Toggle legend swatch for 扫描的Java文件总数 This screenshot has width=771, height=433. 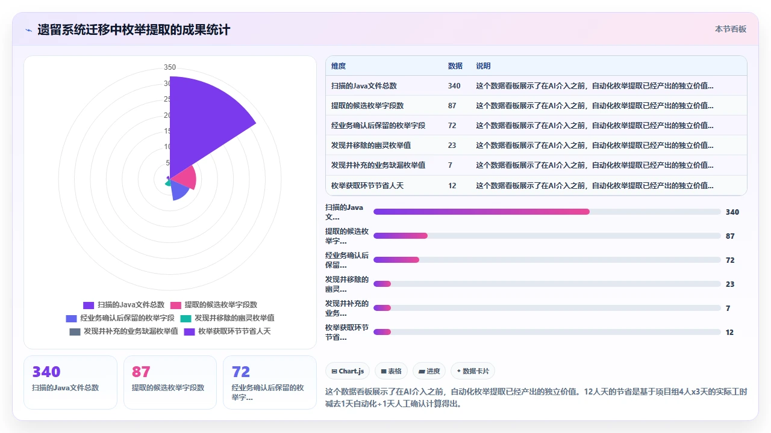89,305
